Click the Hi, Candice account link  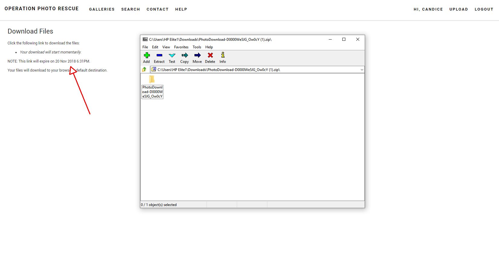[428, 9]
